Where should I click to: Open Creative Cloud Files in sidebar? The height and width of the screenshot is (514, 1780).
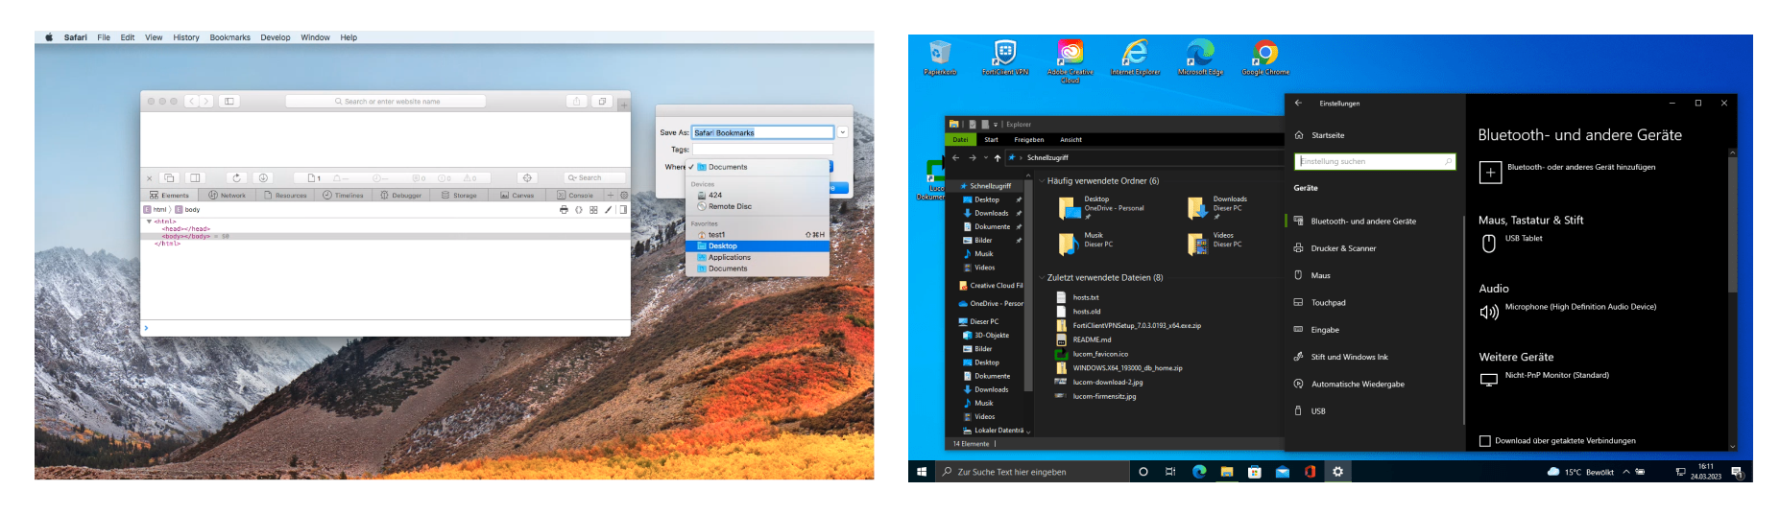point(991,286)
